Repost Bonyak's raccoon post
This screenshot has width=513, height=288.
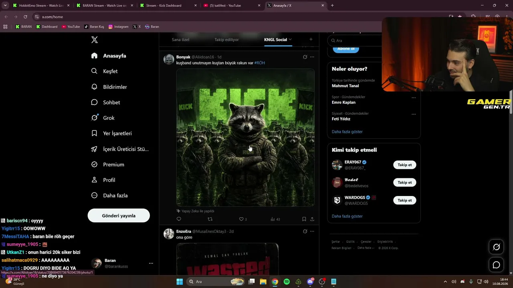(x=210, y=219)
